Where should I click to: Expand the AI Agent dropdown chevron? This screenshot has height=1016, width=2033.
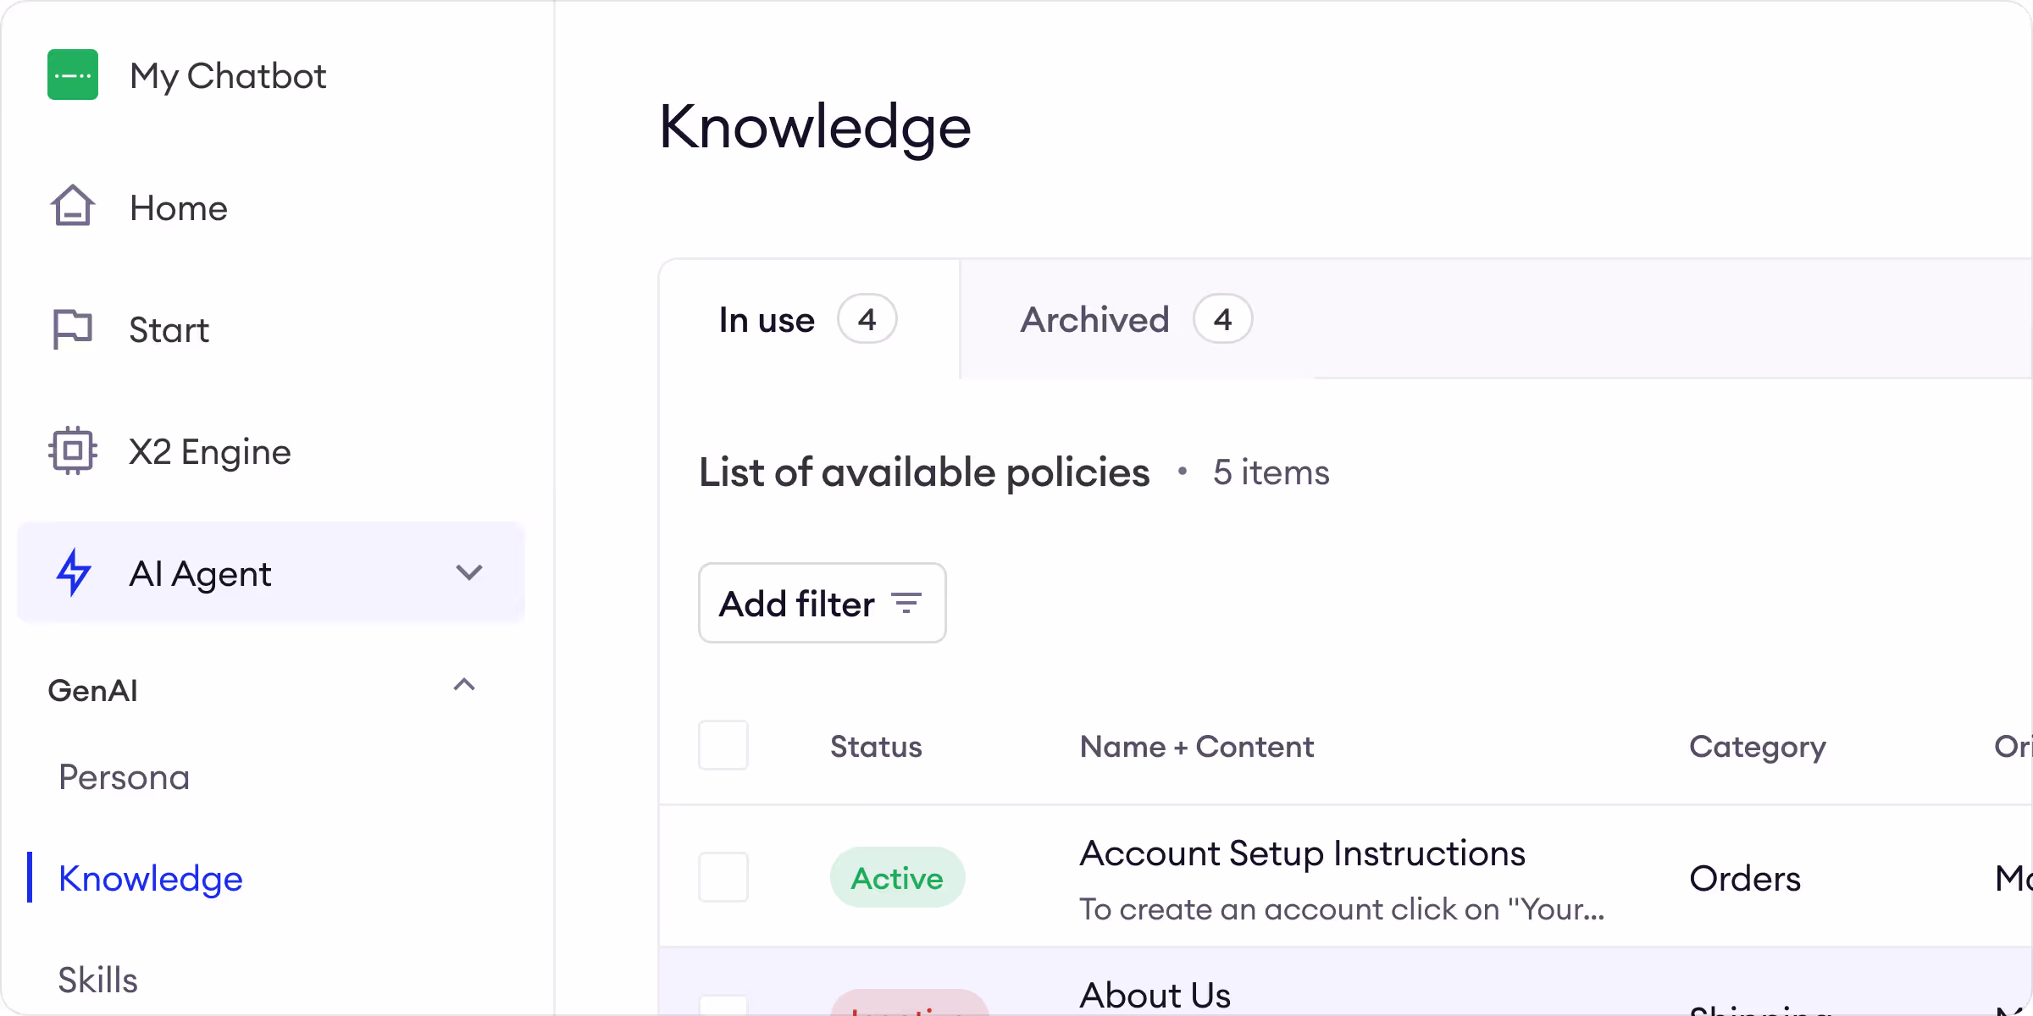[468, 573]
